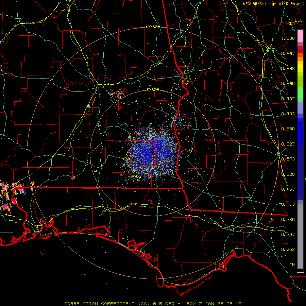Select the 0.307 legend value
Viewport: 306px width, 306px height.
(x=288, y=235)
